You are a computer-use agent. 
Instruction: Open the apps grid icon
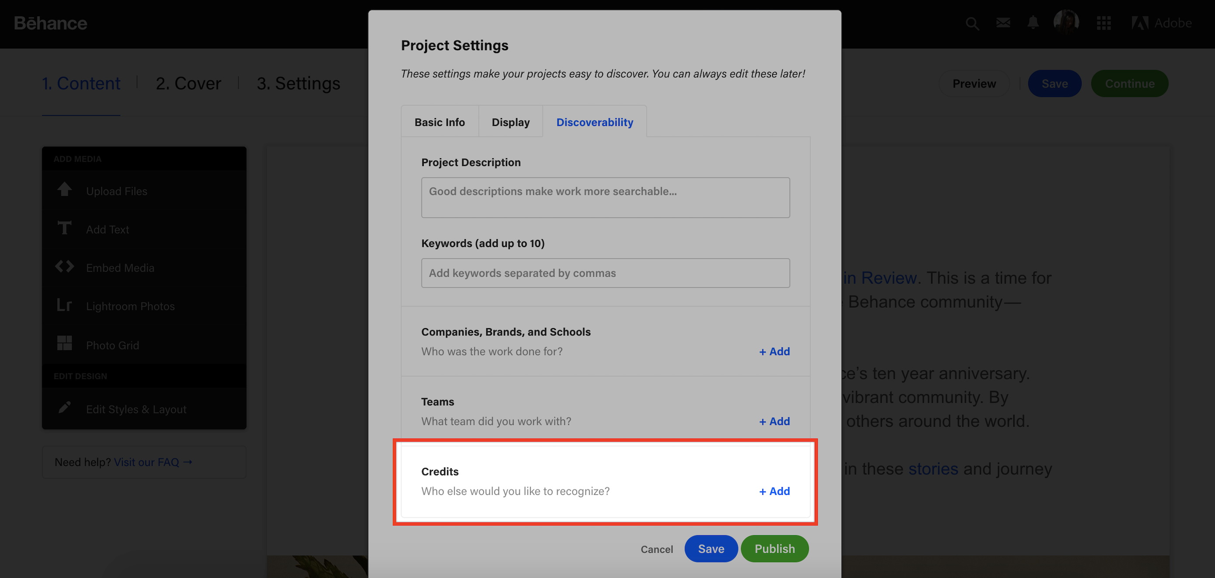[1103, 23]
